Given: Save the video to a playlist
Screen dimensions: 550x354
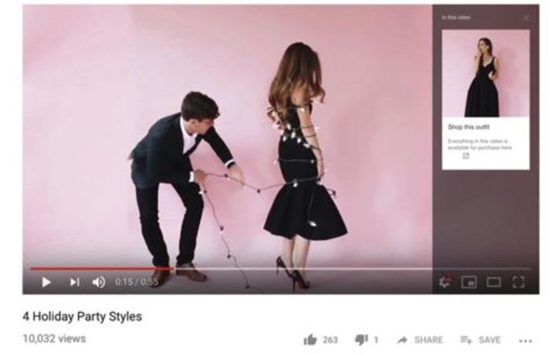Looking at the screenshot, I should (x=480, y=340).
